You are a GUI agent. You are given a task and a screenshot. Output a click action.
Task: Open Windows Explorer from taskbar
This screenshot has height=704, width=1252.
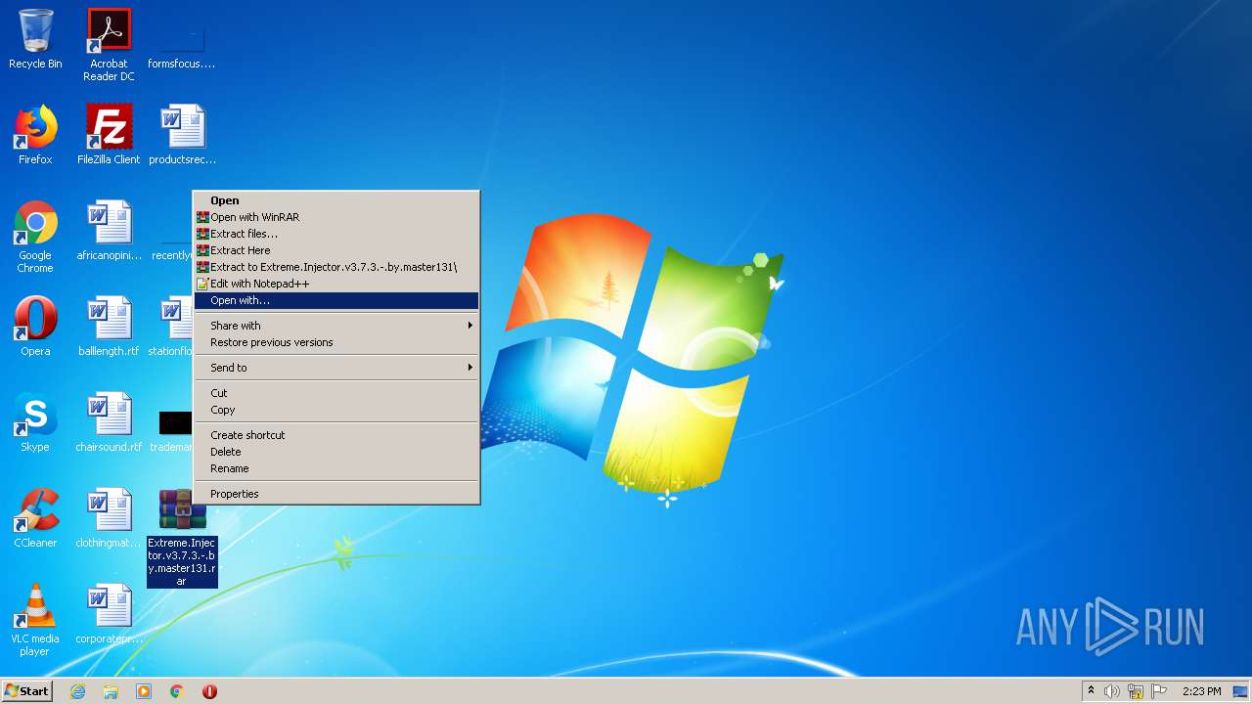pyautogui.click(x=111, y=691)
